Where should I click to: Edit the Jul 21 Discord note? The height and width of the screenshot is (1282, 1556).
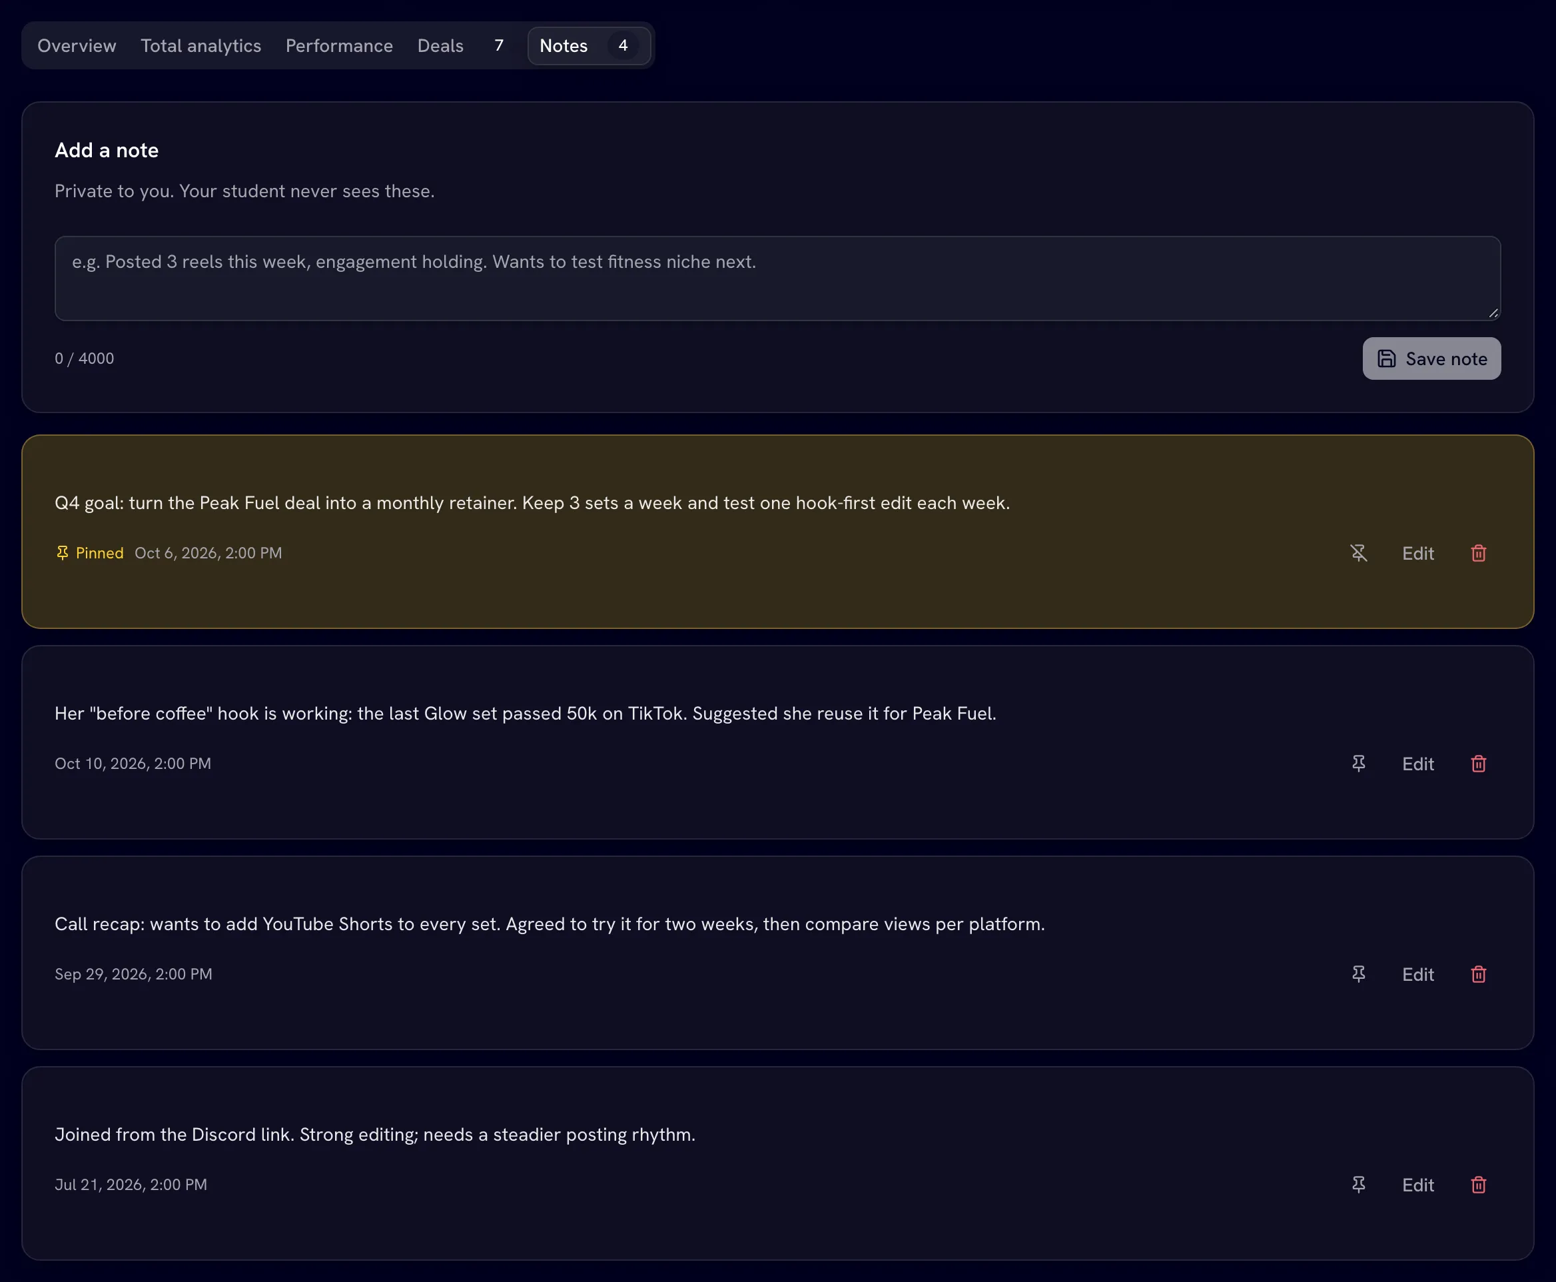tap(1418, 1185)
